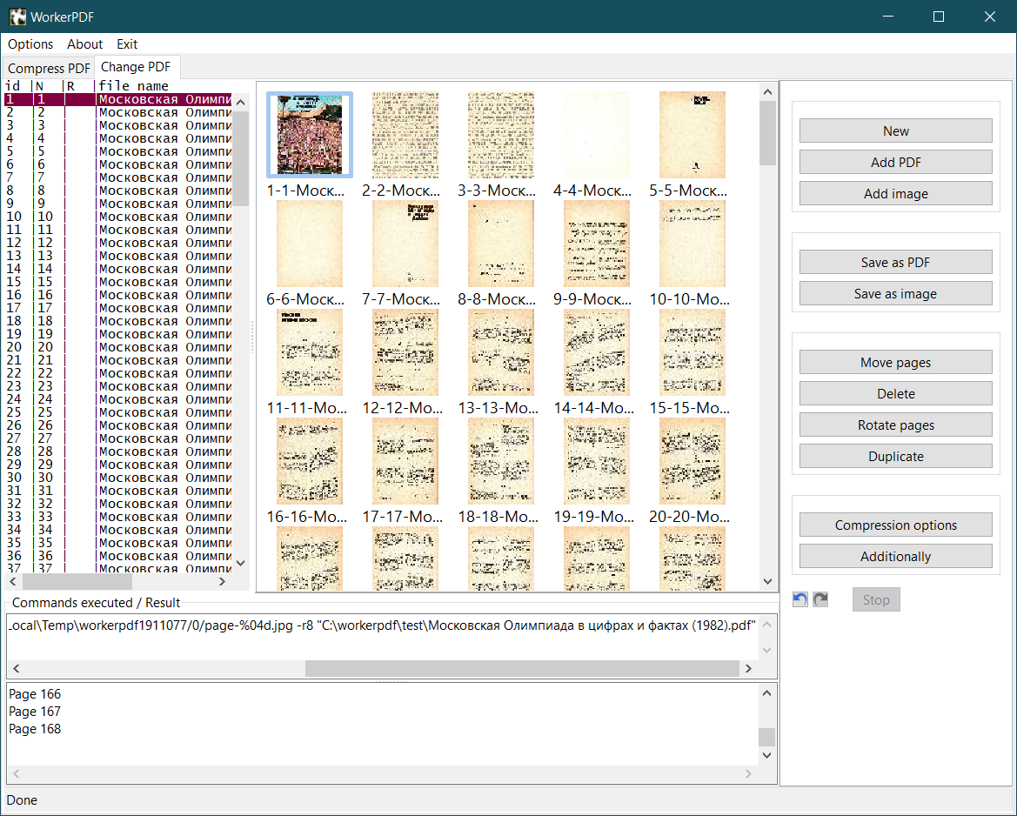Screen dimensions: 1017x816
Task: Click thumbnail panel scroll-down arrow
Action: [768, 582]
